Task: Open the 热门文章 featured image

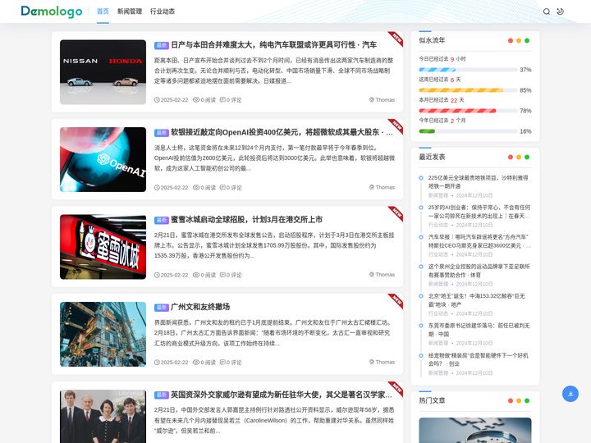Action: [x=475, y=430]
